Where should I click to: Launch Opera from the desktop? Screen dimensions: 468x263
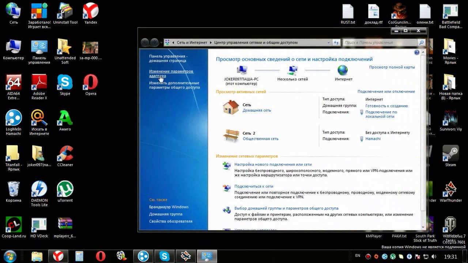(x=91, y=85)
